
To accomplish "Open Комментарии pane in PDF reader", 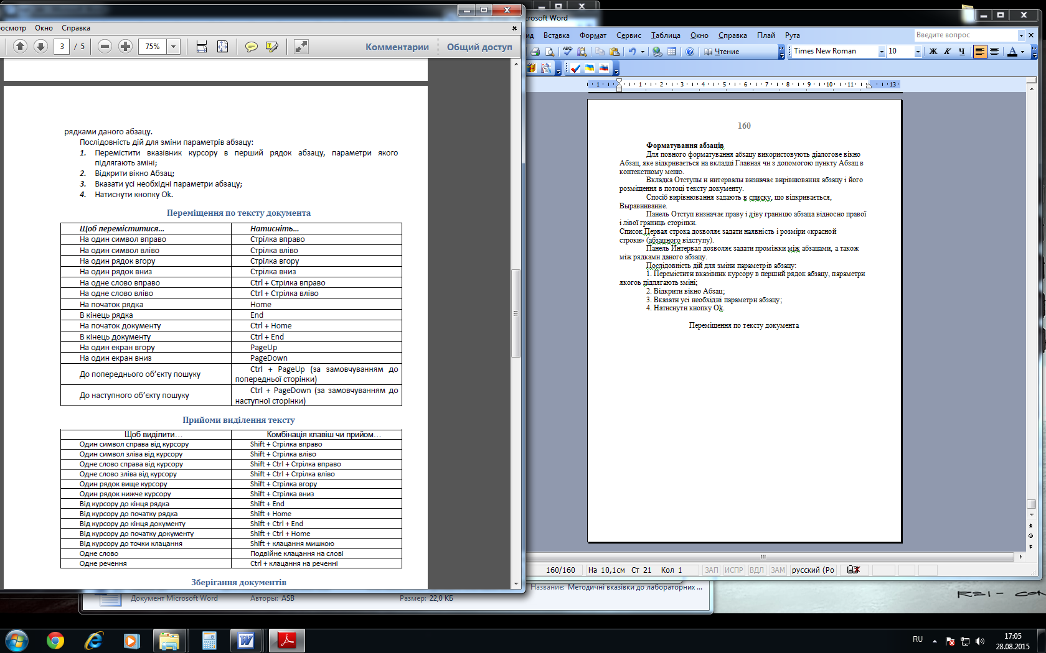I will pos(397,47).
